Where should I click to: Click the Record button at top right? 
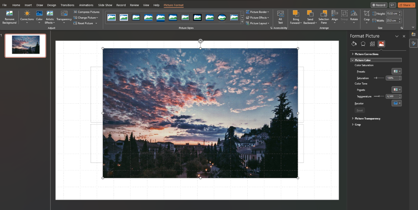coord(379,5)
